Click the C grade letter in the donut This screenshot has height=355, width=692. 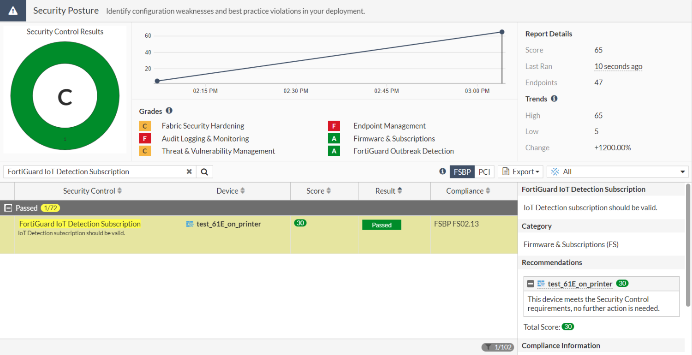click(65, 97)
